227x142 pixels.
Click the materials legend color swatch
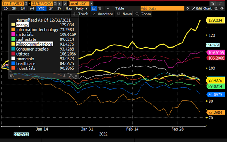click(13, 34)
